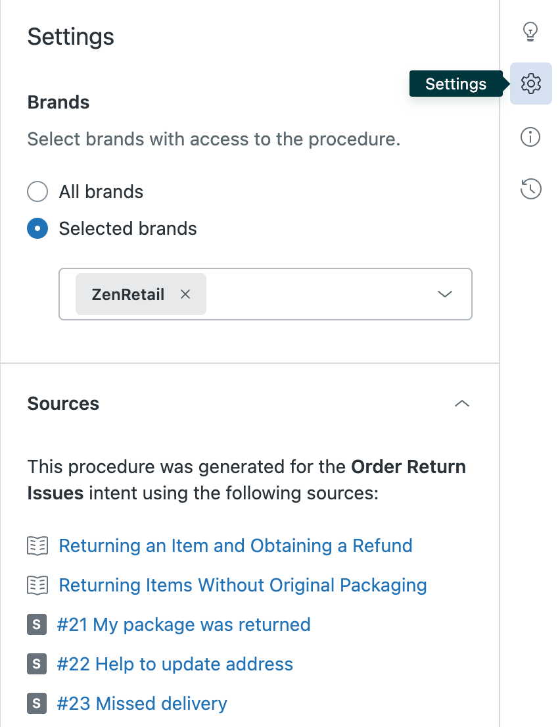The image size is (560, 727).
Task: Click the Settings gear icon
Action: point(530,84)
